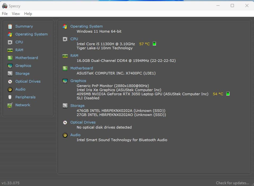
Task: Click the RAM heading link in main panel
Action: (74, 56)
